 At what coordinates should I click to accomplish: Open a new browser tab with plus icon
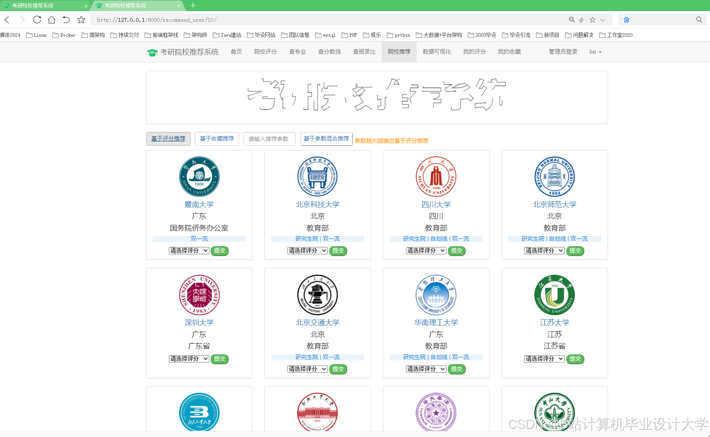(193, 6)
